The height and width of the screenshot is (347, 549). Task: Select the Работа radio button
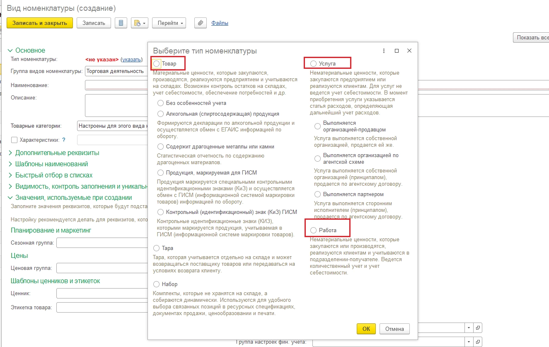[314, 230]
